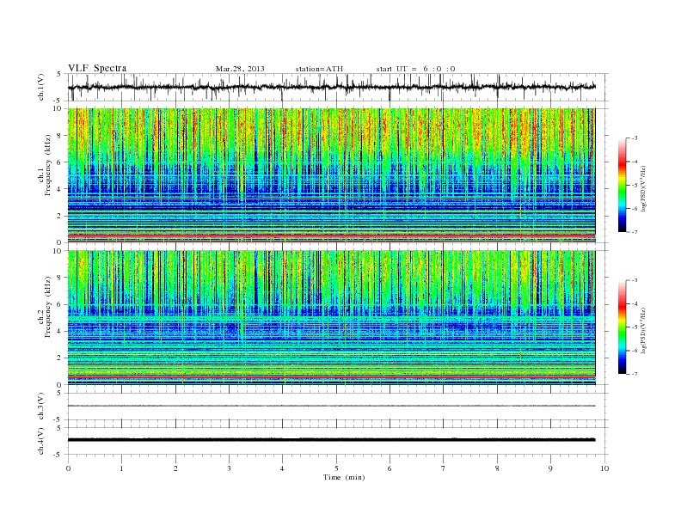Select the "start UT = 6 :0 :0" text
The width and height of the screenshot is (681, 526).
pyautogui.click(x=415, y=69)
